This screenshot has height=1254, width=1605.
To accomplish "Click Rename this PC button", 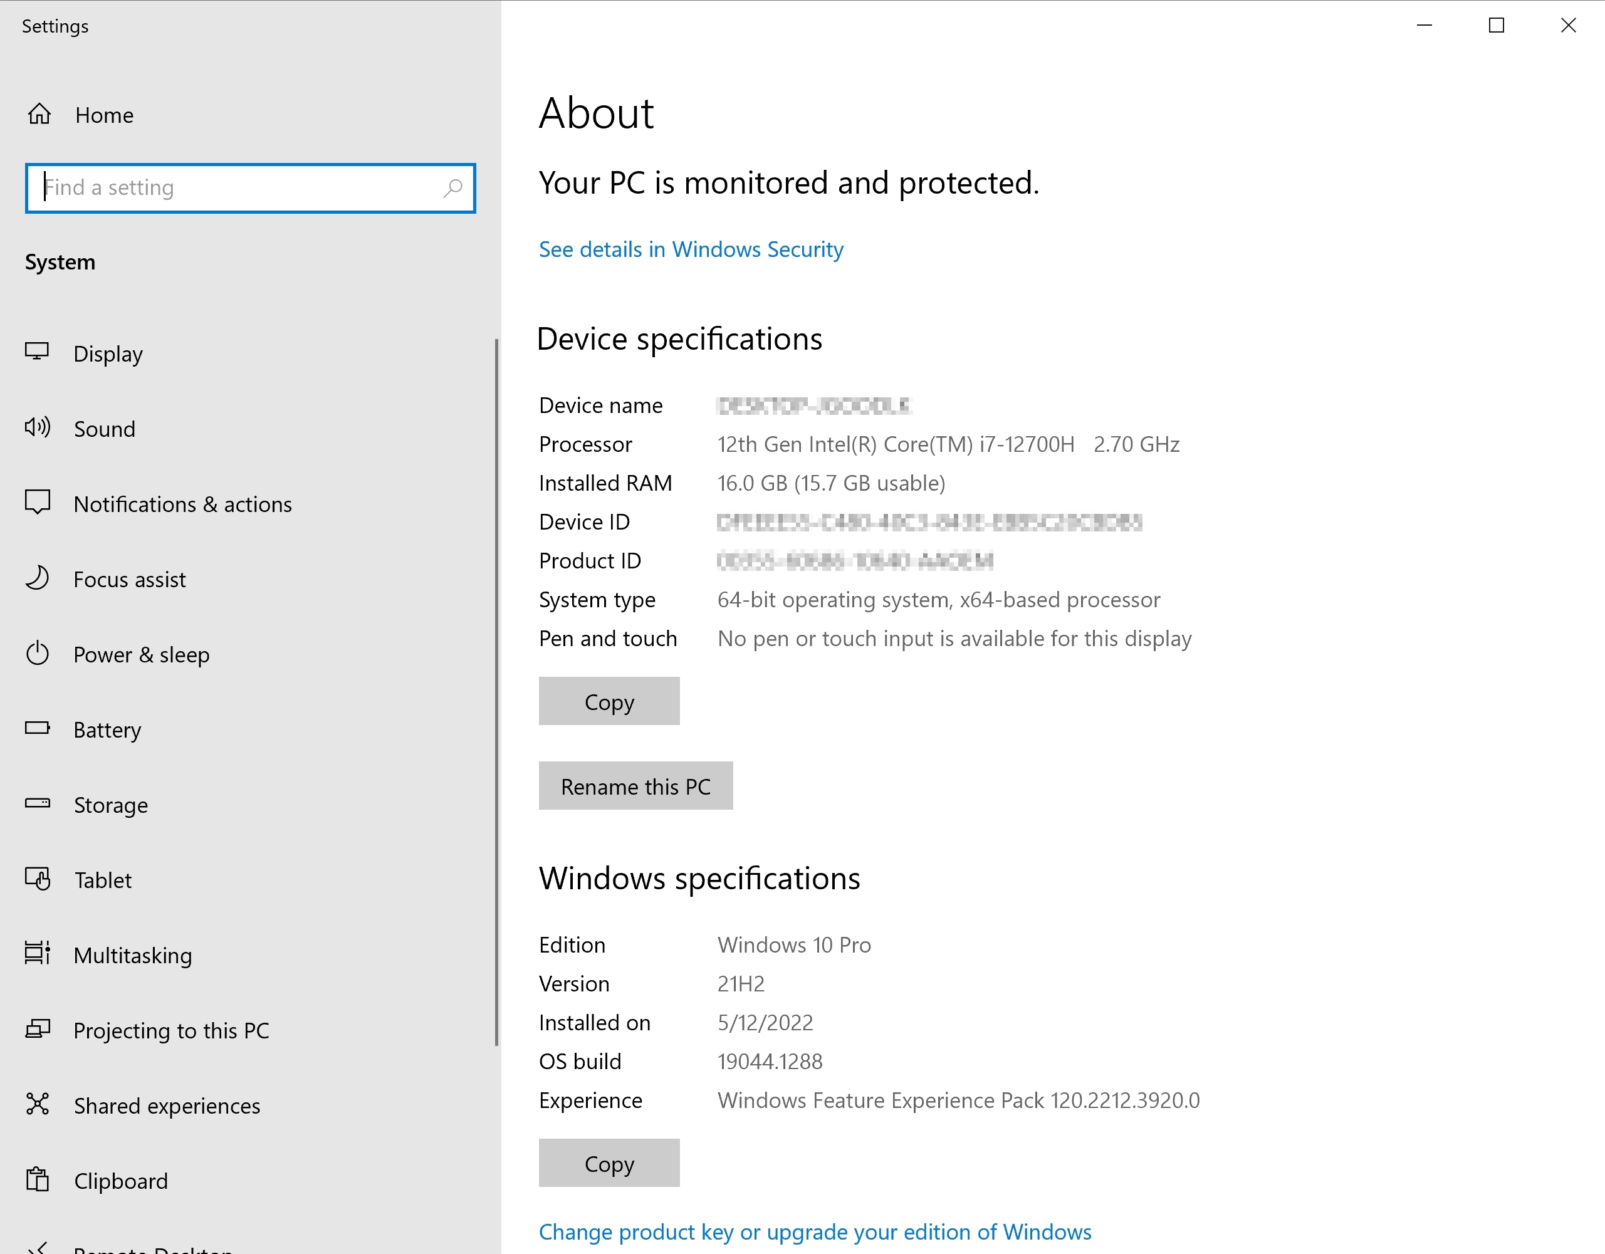I will pos(635,786).
